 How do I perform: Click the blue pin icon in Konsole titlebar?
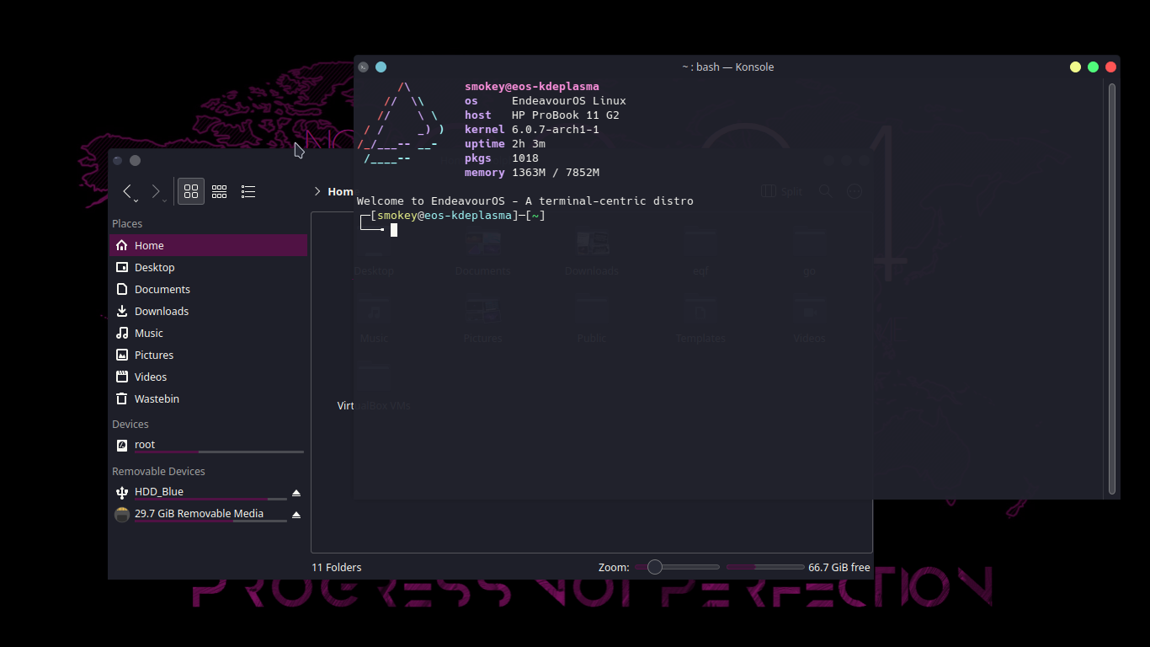pyautogui.click(x=381, y=67)
